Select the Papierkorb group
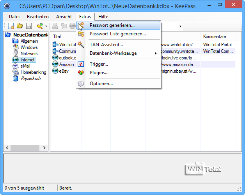The image size is (245, 195). pyautogui.click(x=30, y=78)
